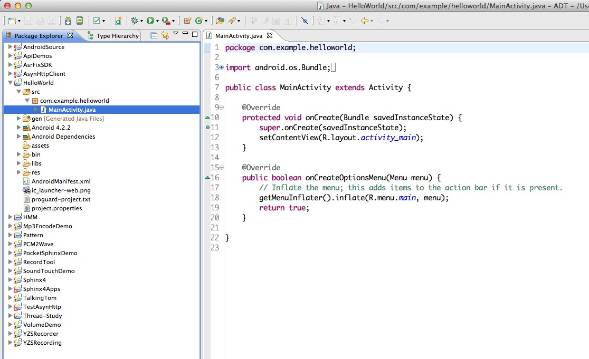
Task: Close the Package Explorer view
Action: pos(70,35)
